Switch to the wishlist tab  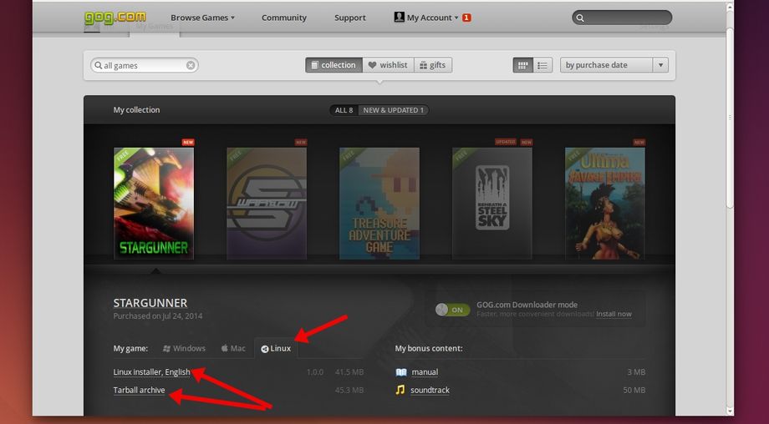point(388,65)
